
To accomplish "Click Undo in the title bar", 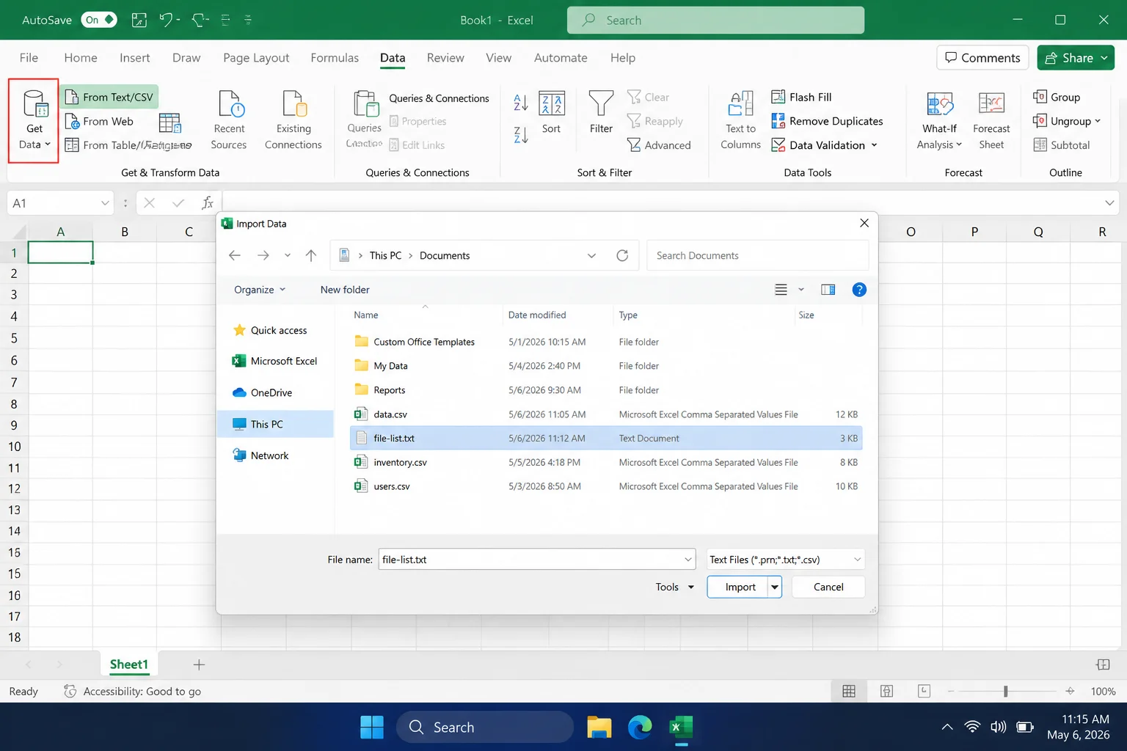I will pyautogui.click(x=166, y=20).
